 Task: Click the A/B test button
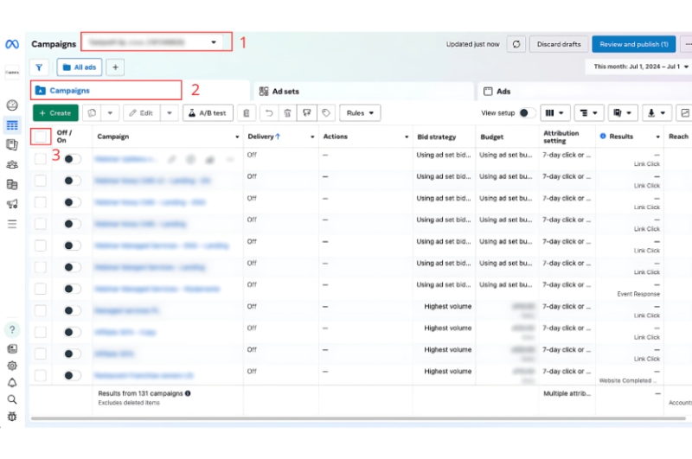pos(208,113)
